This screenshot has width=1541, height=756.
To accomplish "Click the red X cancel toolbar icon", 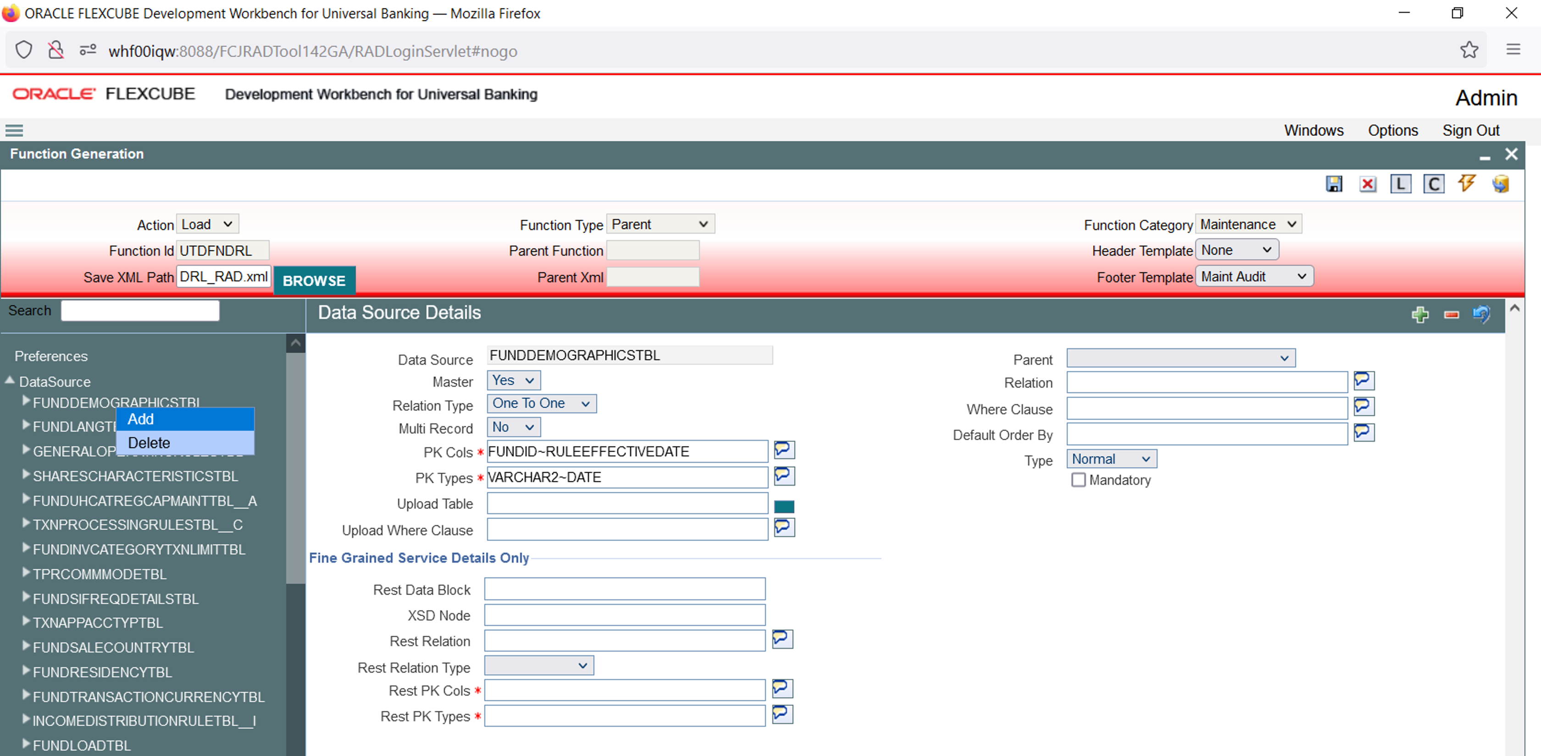I will coord(1367,183).
